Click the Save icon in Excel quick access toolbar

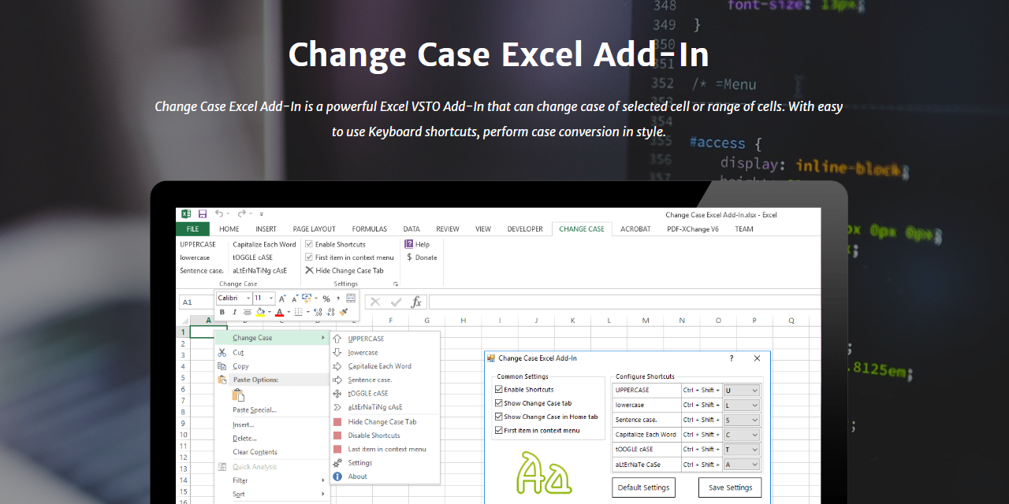[x=203, y=214]
